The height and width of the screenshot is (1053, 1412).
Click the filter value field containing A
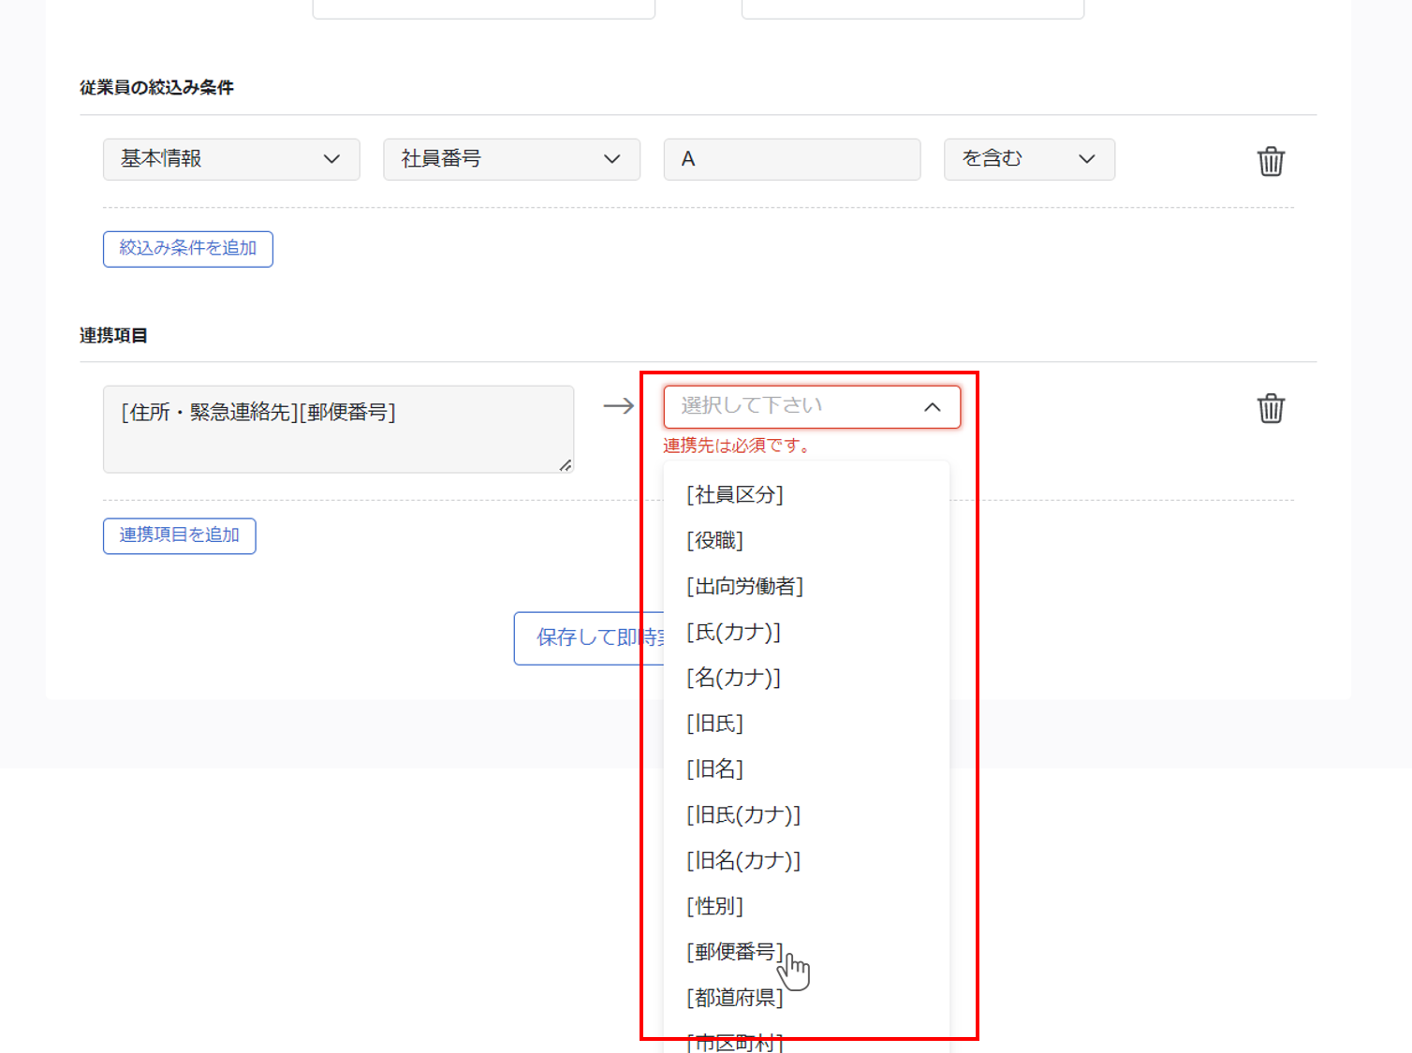(791, 159)
